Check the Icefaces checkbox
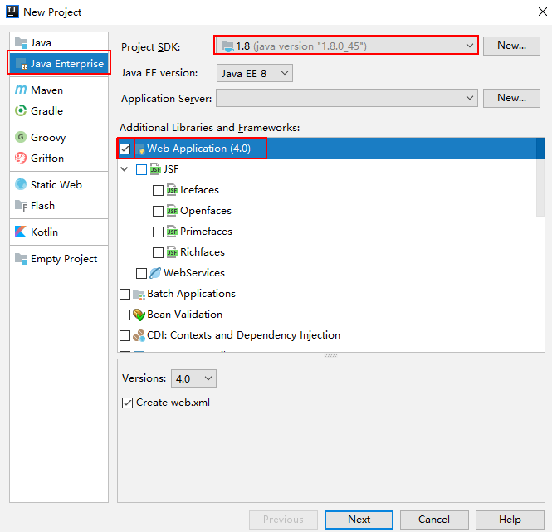Screen dimensions: 552x532 158,190
